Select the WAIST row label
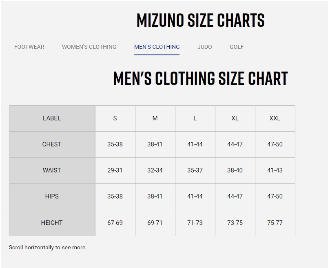Image resolution: width=328 pixels, height=268 pixels. pos(52,170)
